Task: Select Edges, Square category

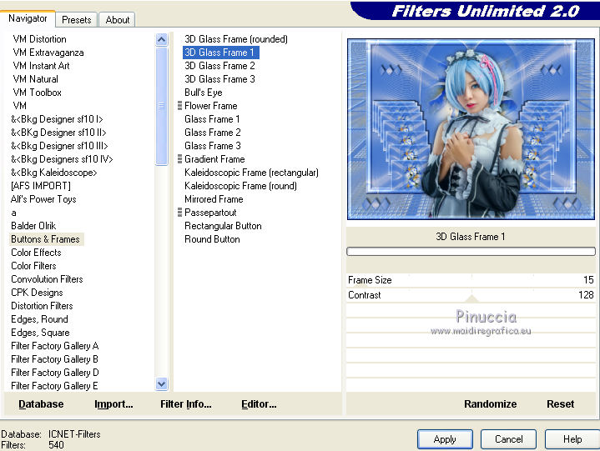Action: click(x=40, y=333)
